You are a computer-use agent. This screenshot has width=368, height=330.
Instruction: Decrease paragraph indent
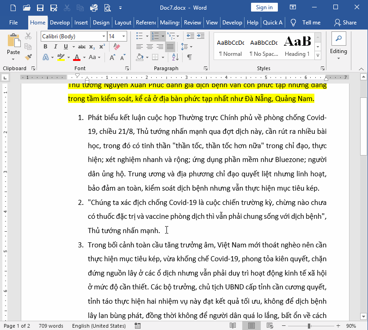tap(190, 36)
